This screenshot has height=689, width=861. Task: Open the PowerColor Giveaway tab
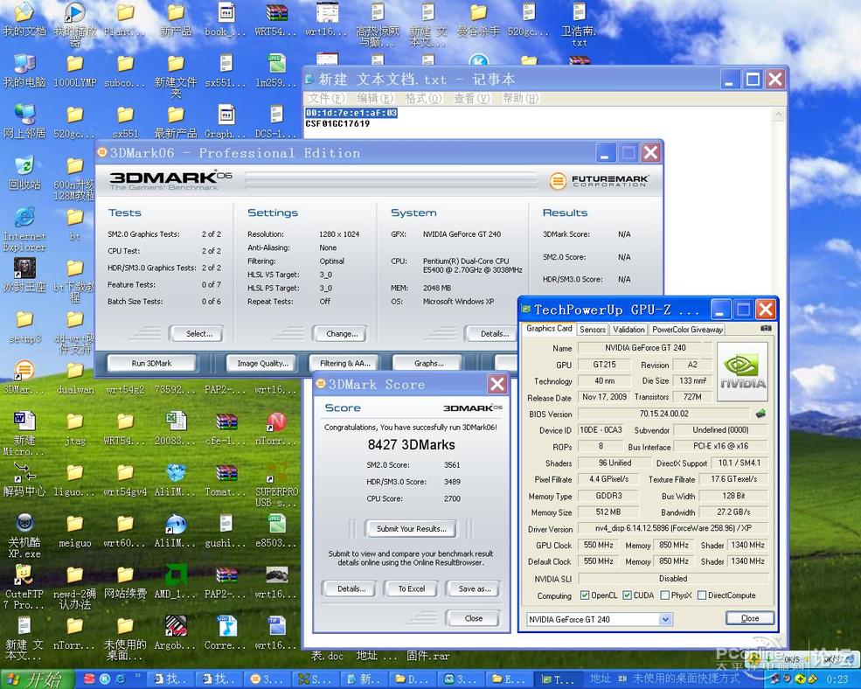point(687,329)
